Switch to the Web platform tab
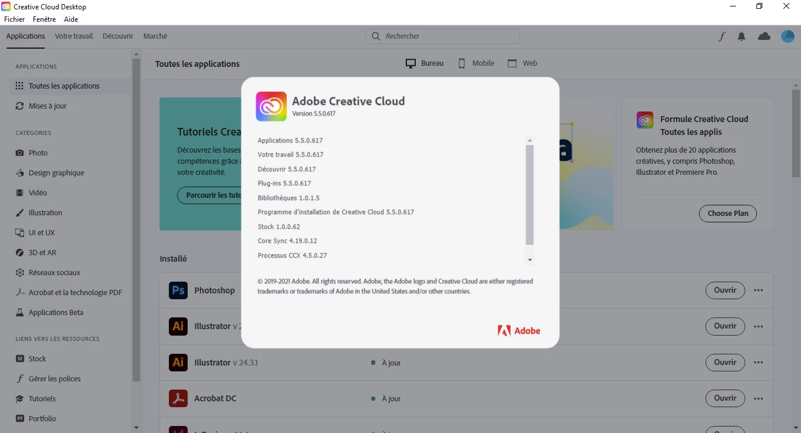This screenshot has height=433, width=801. (x=522, y=63)
